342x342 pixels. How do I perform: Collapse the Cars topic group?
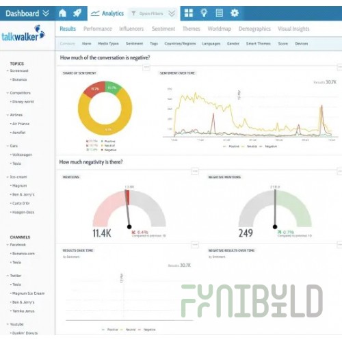(8, 146)
